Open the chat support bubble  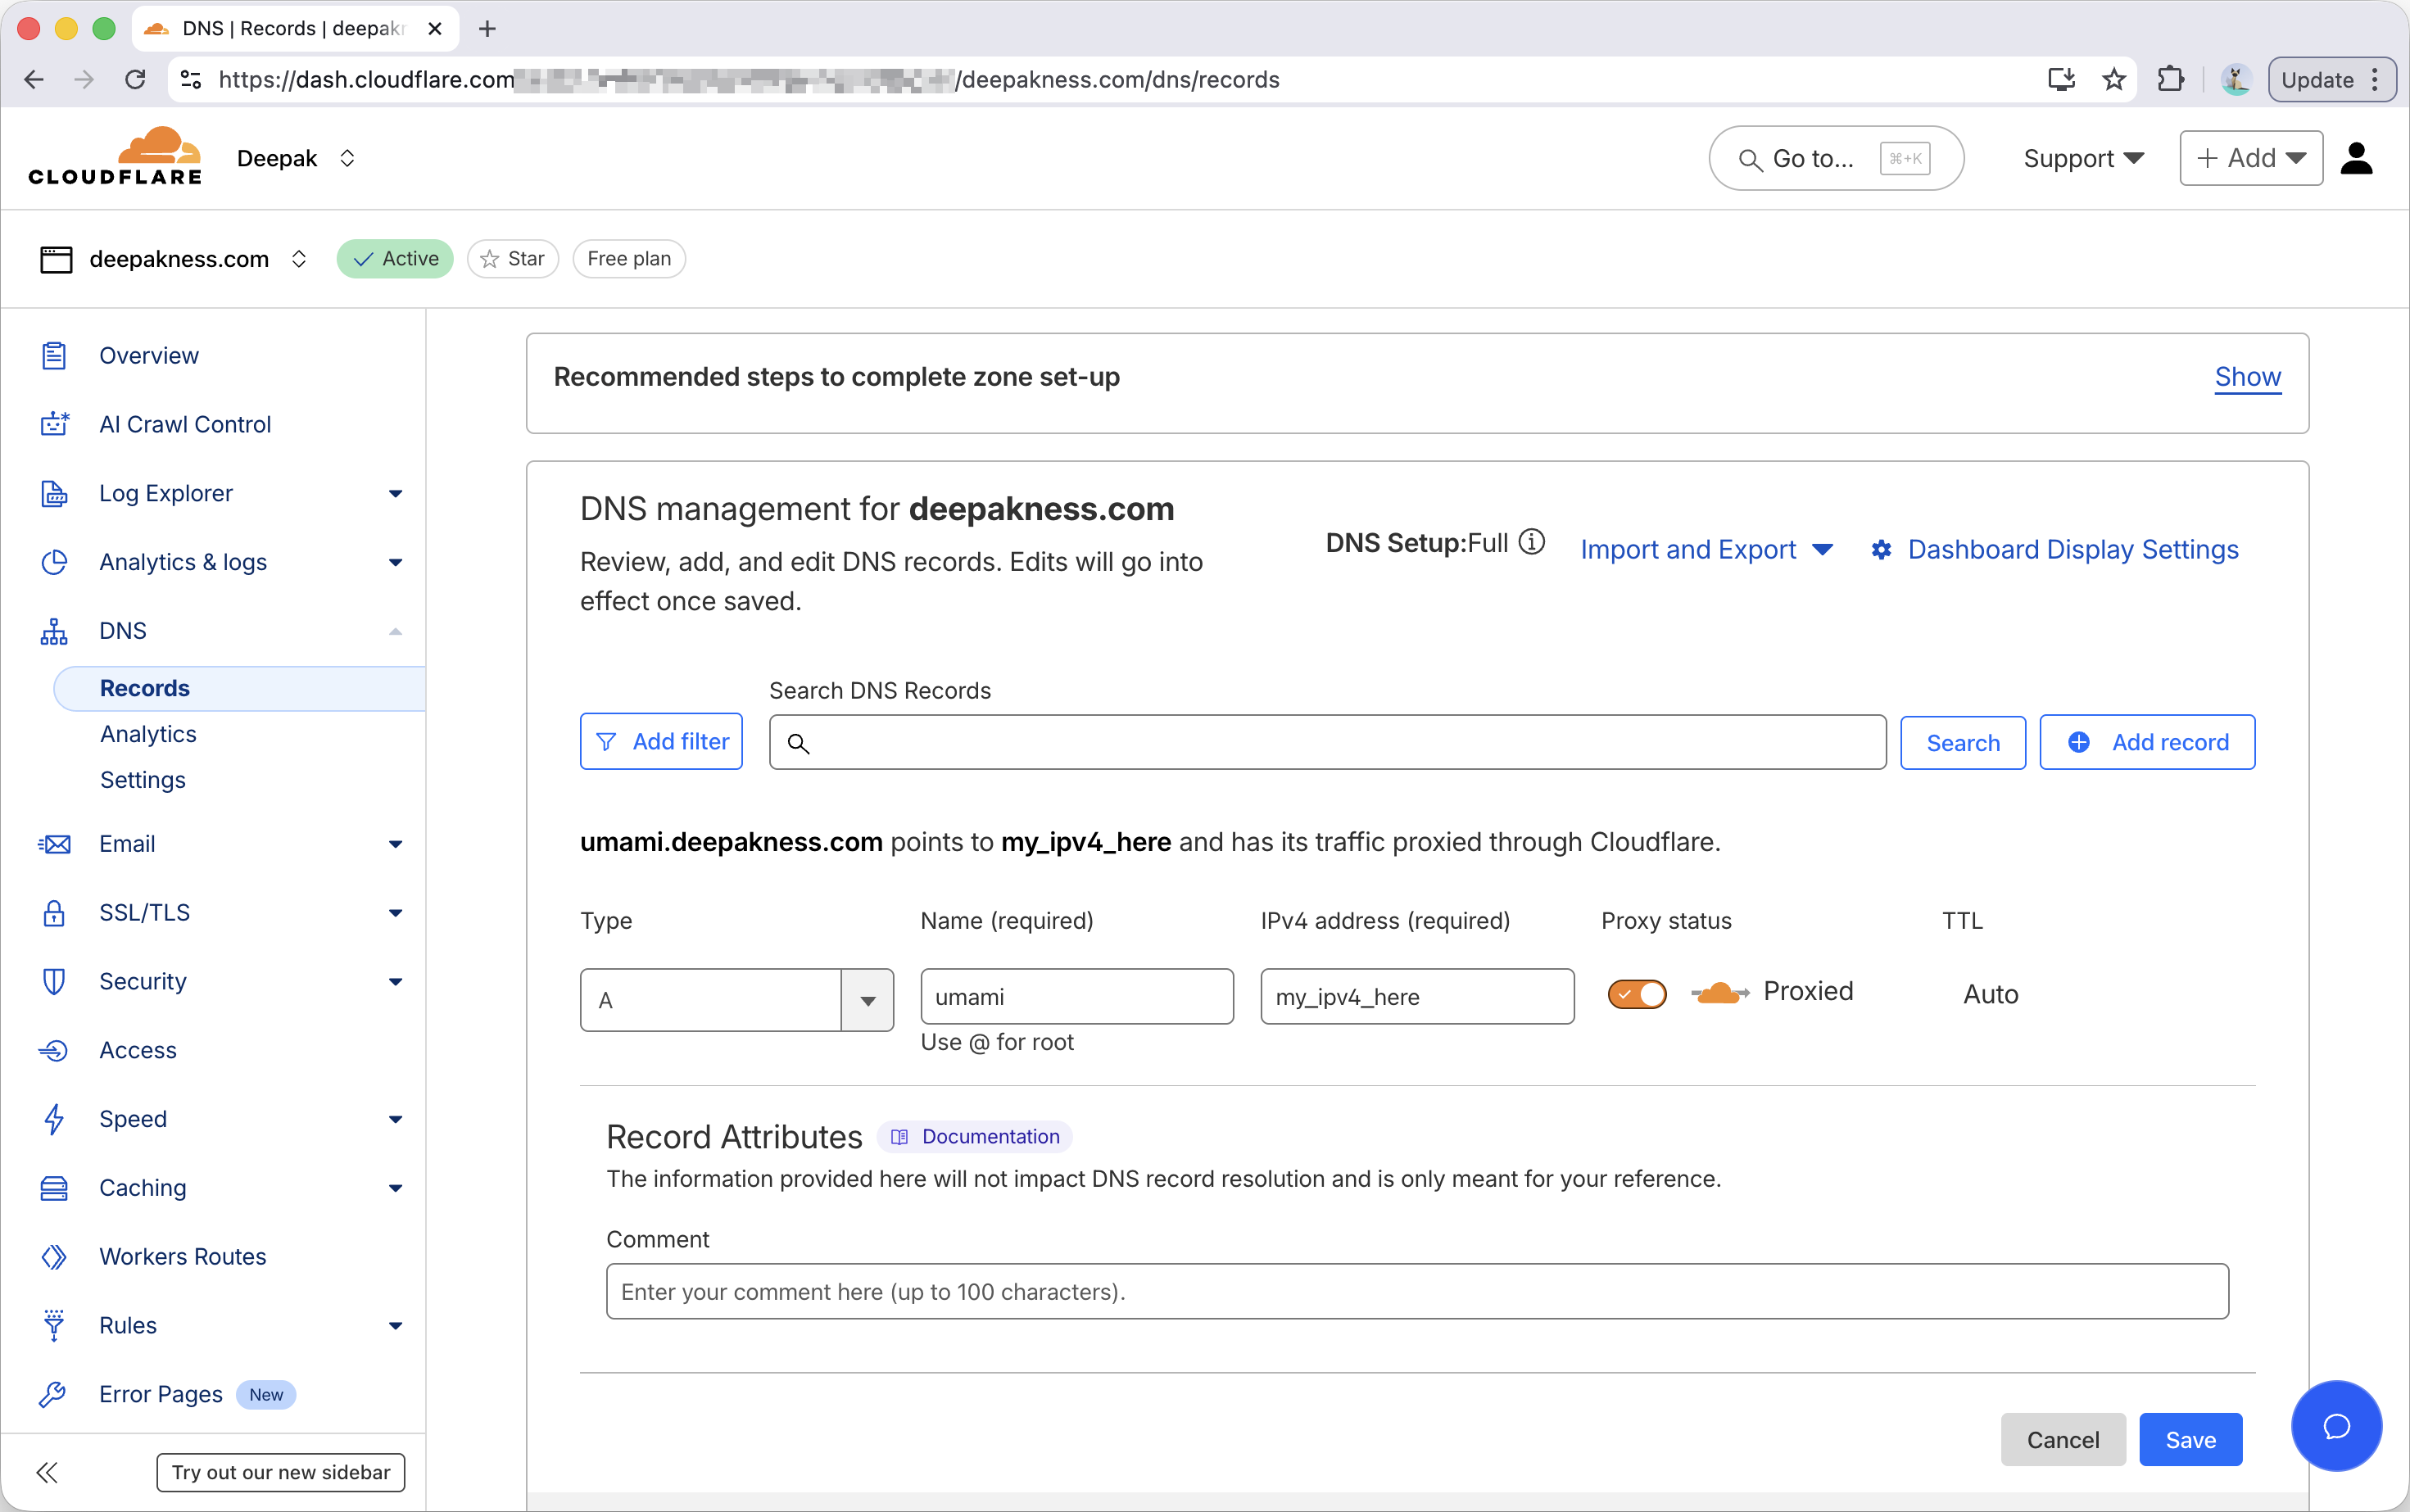[2335, 1426]
